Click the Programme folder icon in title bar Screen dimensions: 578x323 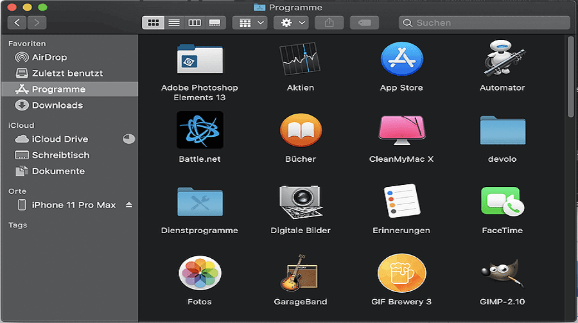click(x=259, y=7)
